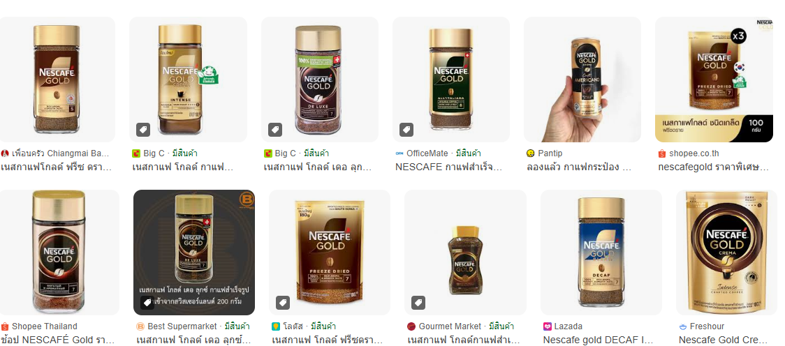Open the Nescafe Gold Decaf jar image
The height and width of the screenshot is (346, 785).
(x=601, y=253)
